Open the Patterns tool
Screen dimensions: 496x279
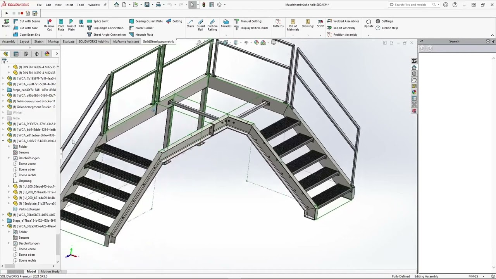(278, 24)
